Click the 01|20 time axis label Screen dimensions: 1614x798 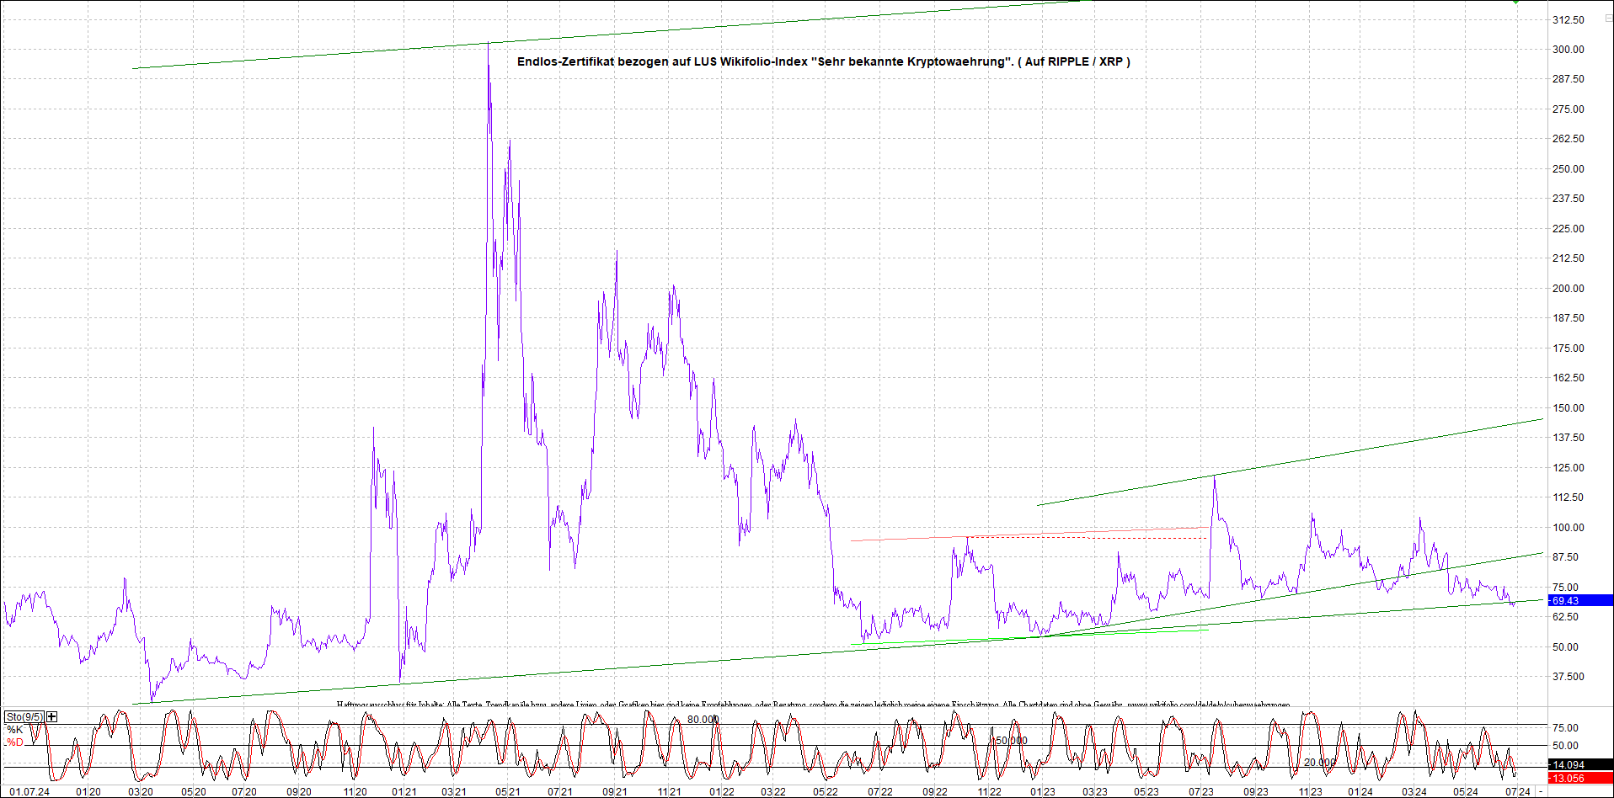pos(88,791)
